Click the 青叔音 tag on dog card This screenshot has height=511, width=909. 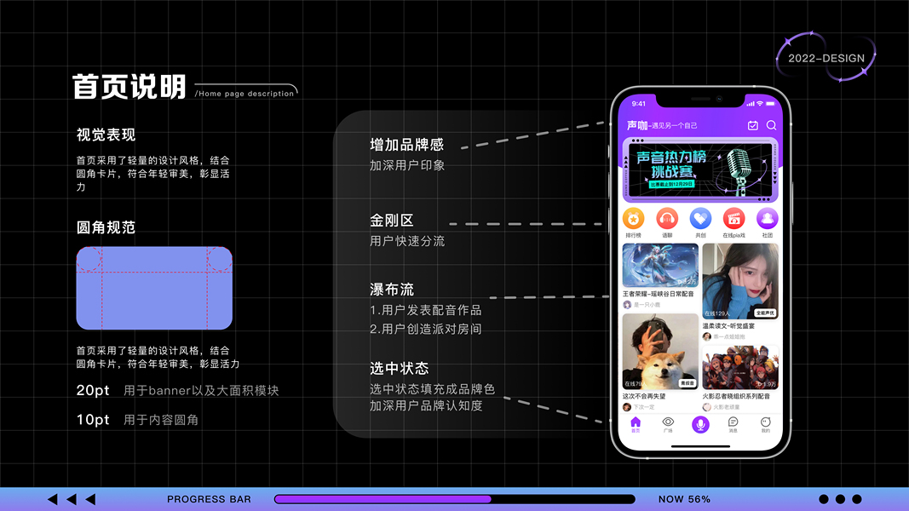[x=688, y=383]
